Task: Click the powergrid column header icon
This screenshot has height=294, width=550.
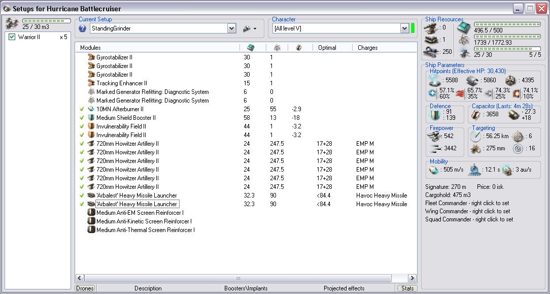Action: [277, 48]
